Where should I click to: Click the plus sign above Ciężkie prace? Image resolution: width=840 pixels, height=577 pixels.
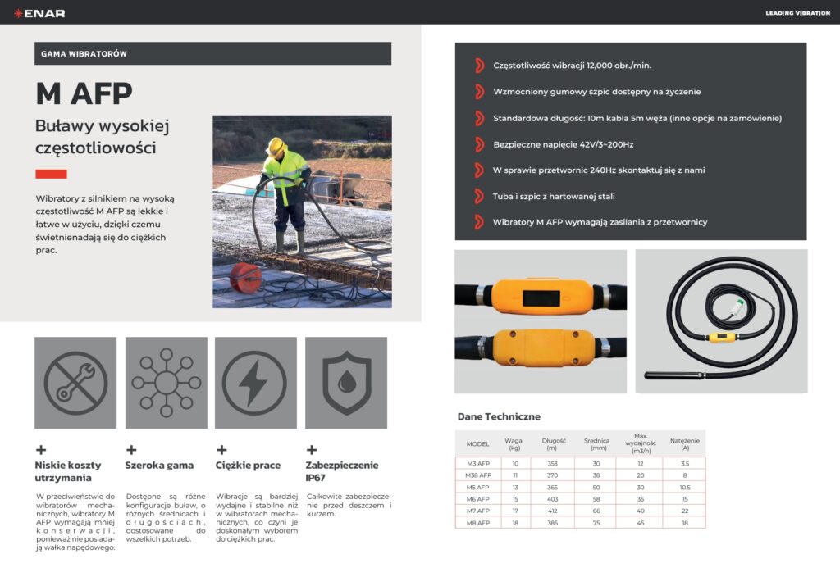[x=221, y=449]
